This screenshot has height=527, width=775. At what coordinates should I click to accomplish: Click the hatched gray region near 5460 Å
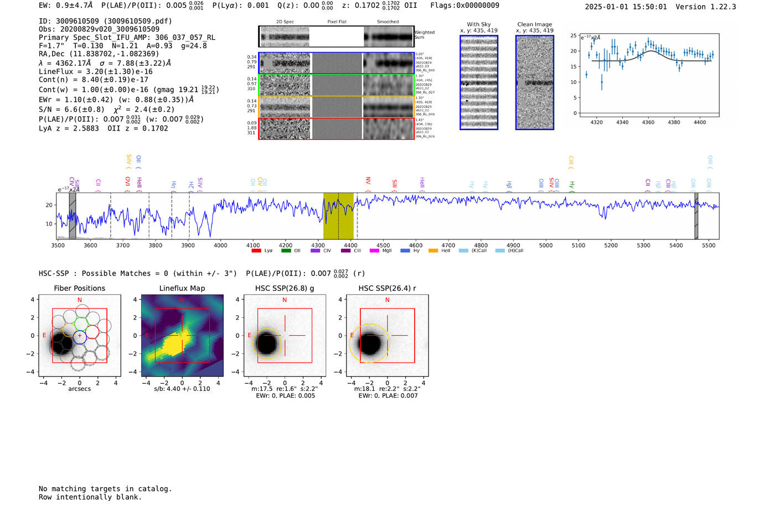(696, 216)
